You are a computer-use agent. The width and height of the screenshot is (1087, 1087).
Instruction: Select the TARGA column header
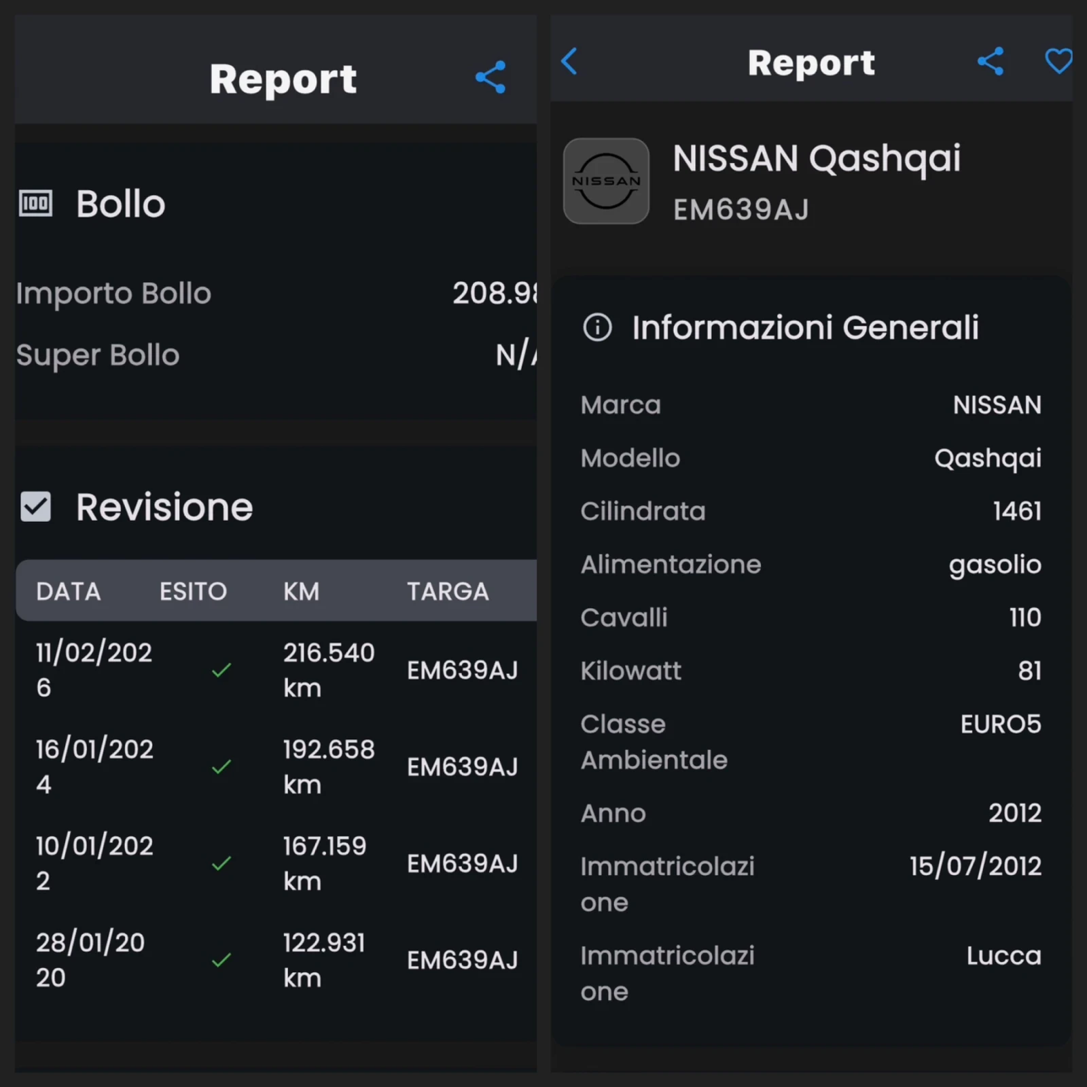click(448, 591)
